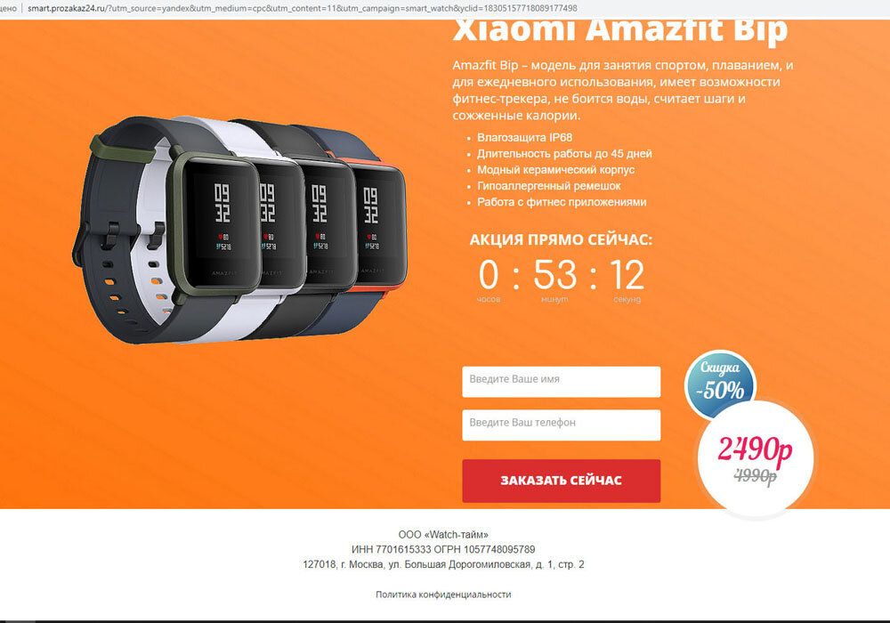Open the Политика конфиденциальности link
The height and width of the screenshot is (623, 890).
coord(443,594)
